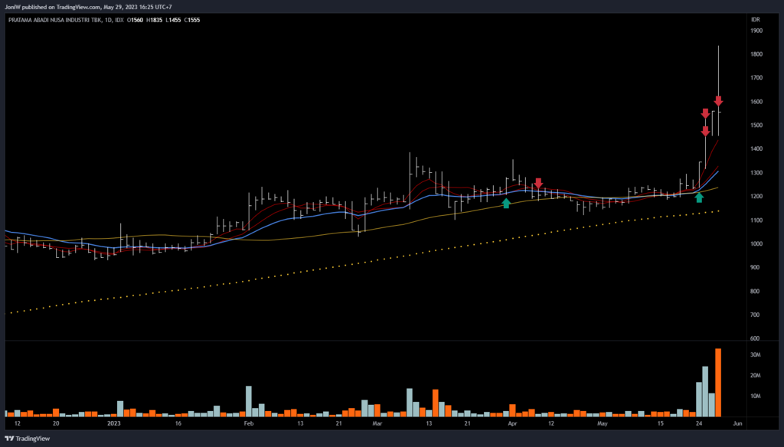The height and width of the screenshot is (447, 784).
Task: Select the 2023 label on the time axis
Action: tap(114, 423)
